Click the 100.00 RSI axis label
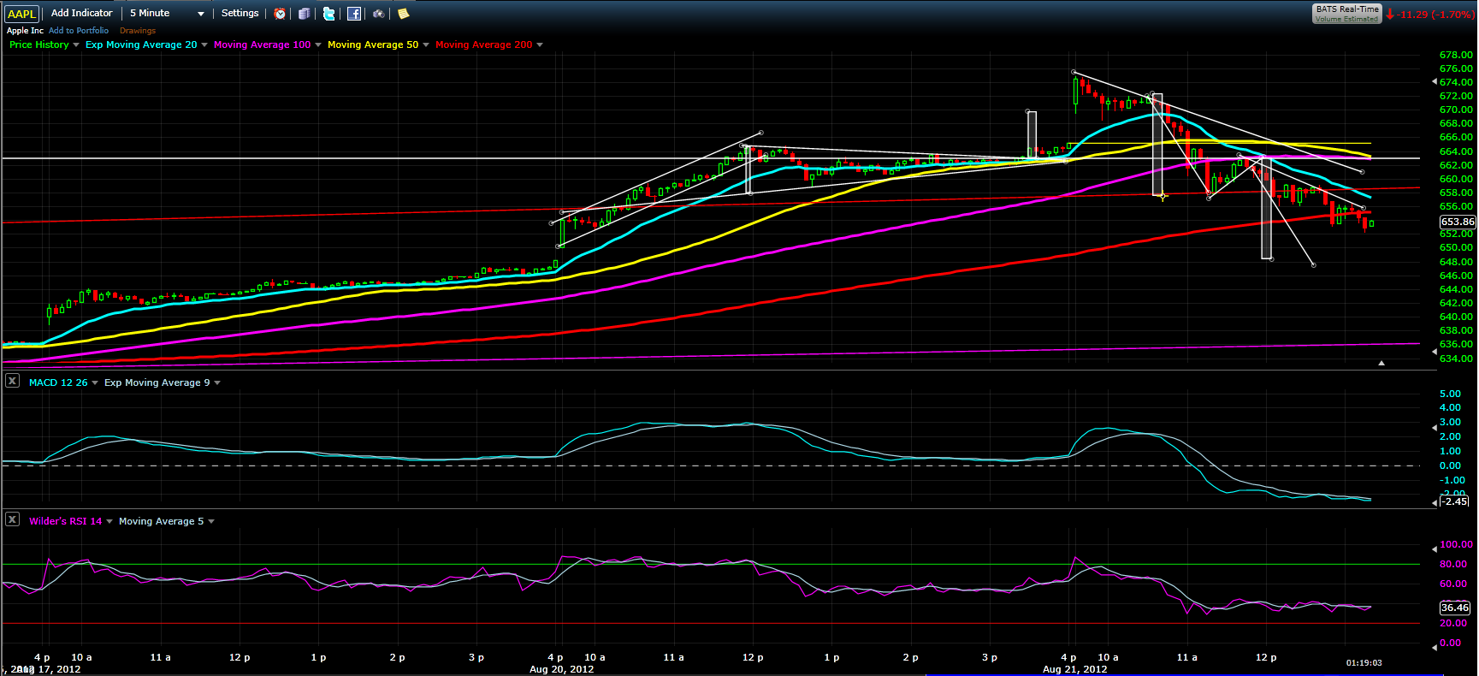The height and width of the screenshot is (676, 1479). coord(1456,544)
